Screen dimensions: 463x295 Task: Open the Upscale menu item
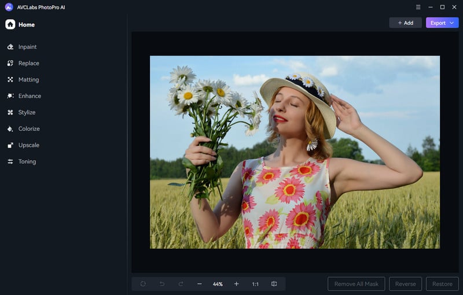point(28,145)
